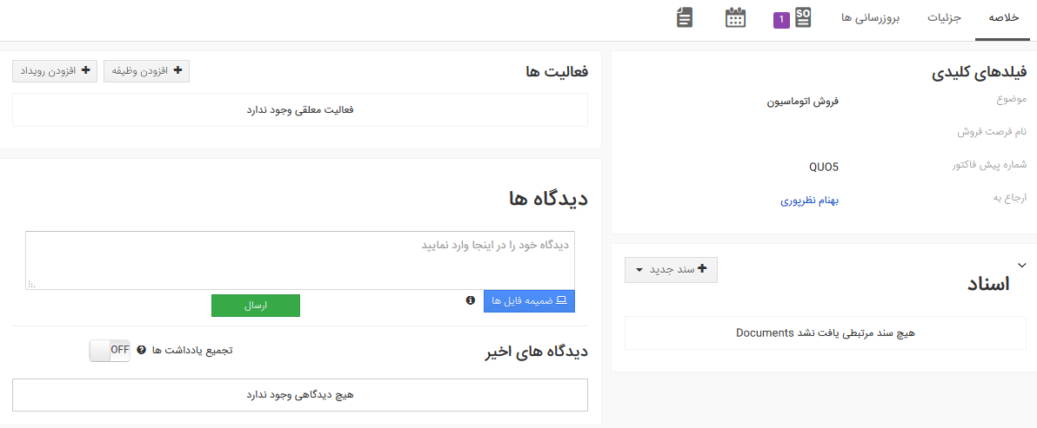Click the help icon next to تجمیع یادداشت ها
Image resolution: width=1037 pixels, height=428 pixels.
coord(141,350)
